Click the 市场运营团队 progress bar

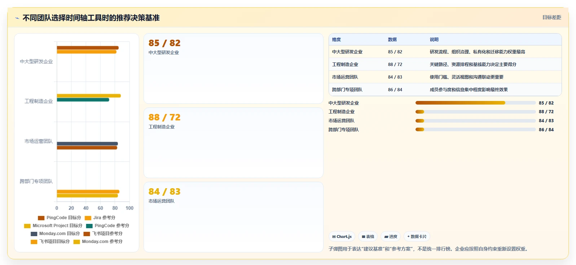[475, 121]
